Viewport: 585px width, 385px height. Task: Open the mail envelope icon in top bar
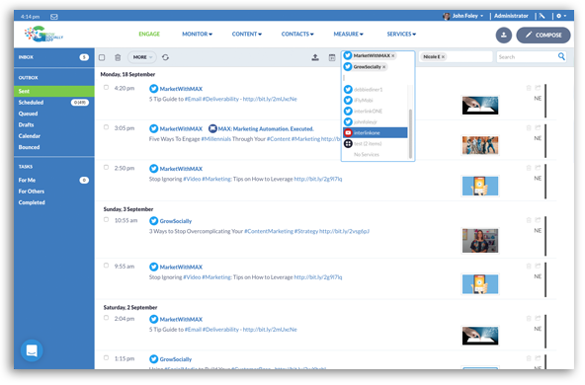pyautogui.click(x=54, y=17)
